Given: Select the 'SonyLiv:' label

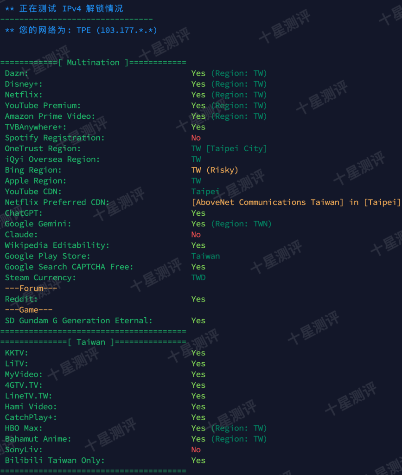Looking at the screenshot, I should coord(24,449).
